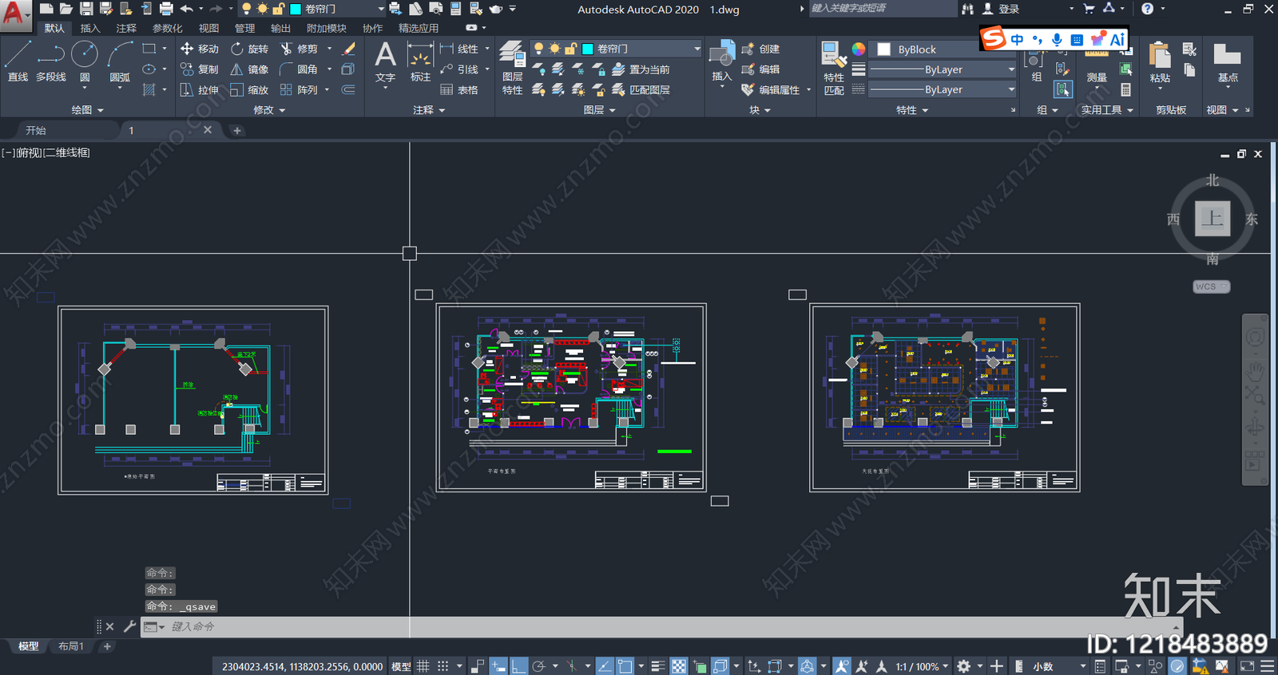Select the 多段线 (Polyline) tool
Image resolution: width=1278 pixels, height=675 pixels.
51,62
